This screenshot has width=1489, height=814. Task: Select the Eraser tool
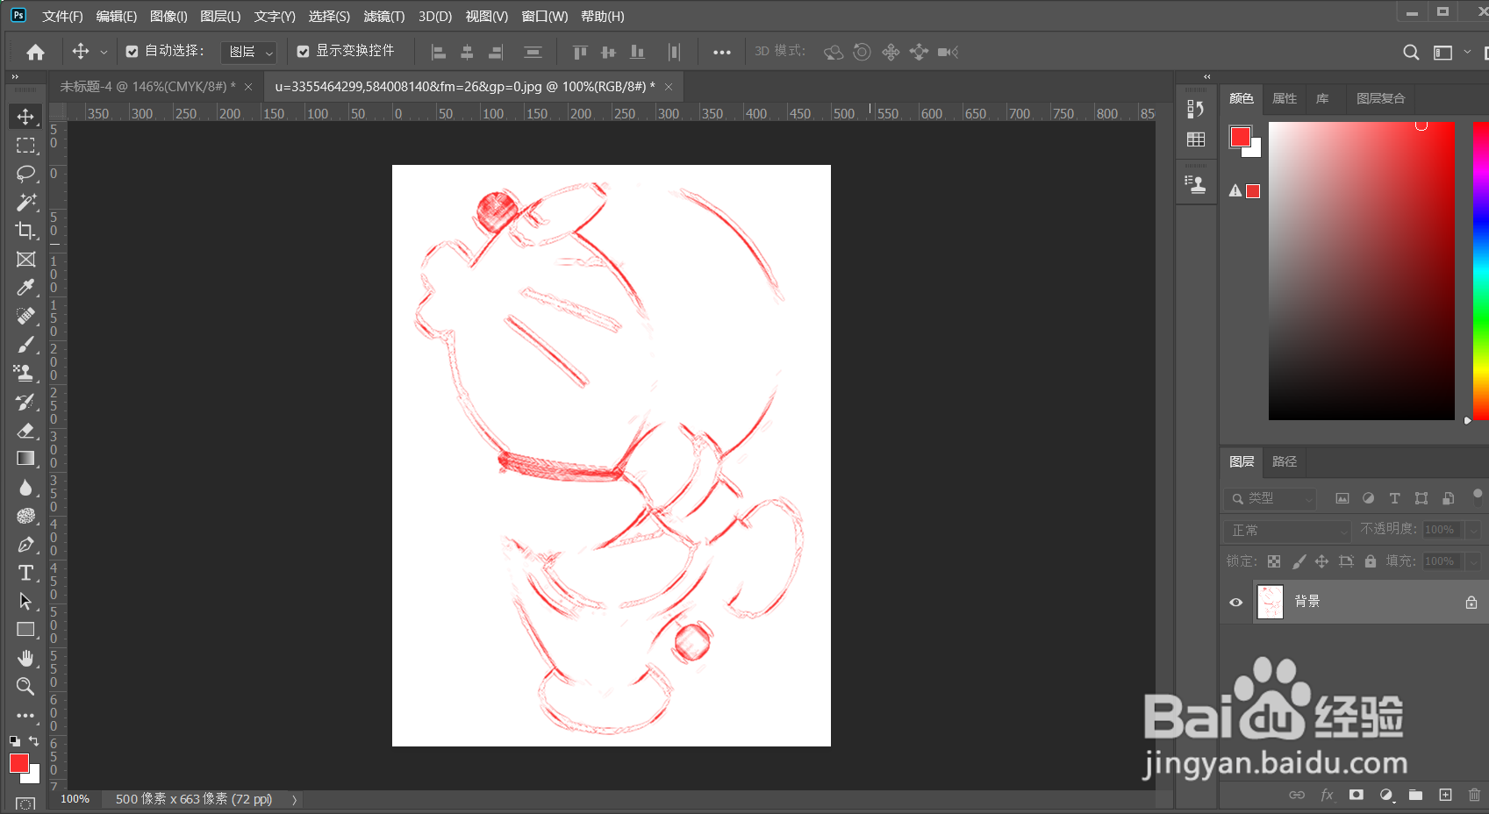click(25, 430)
